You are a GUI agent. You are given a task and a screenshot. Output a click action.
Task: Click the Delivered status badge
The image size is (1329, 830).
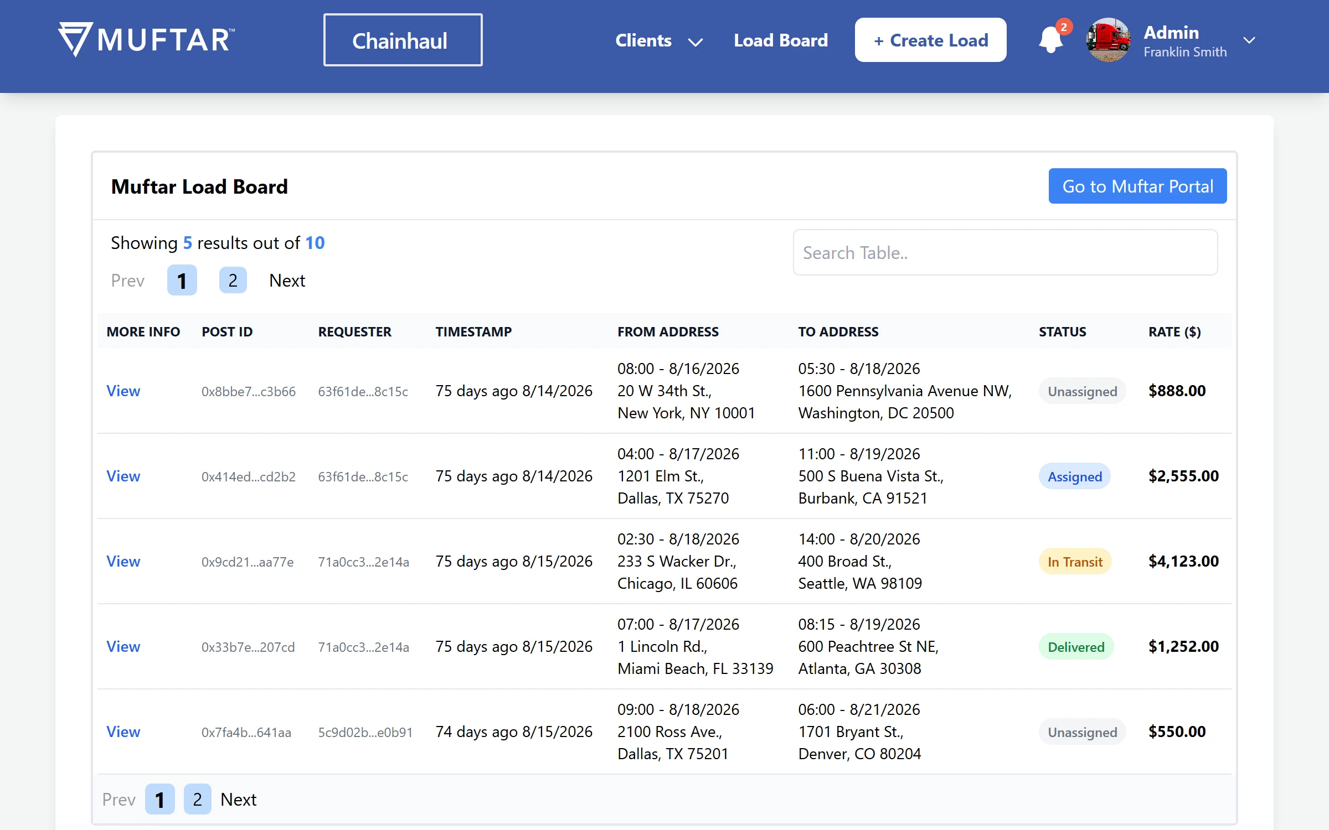(1076, 647)
